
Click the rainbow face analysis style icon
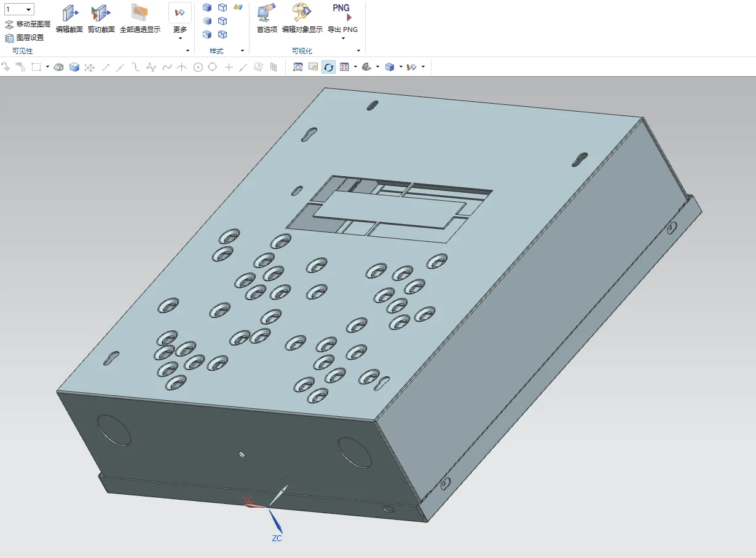[x=238, y=7]
